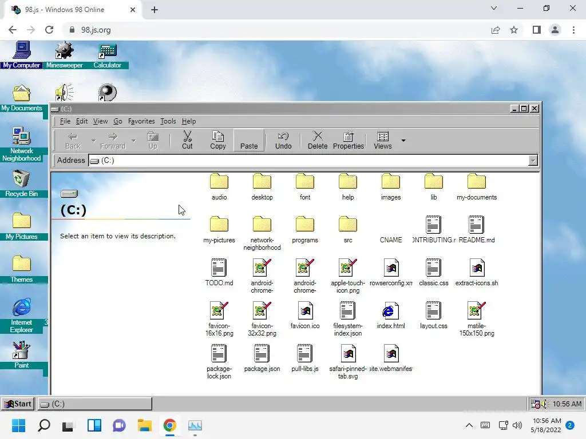Select Internet Explorer desktop icon
The height and width of the screenshot is (439, 586).
click(x=21, y=316)
